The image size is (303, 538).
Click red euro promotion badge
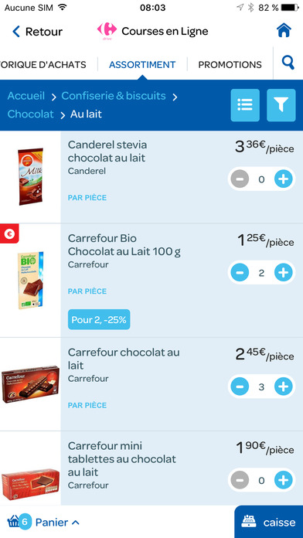point(9,234)
